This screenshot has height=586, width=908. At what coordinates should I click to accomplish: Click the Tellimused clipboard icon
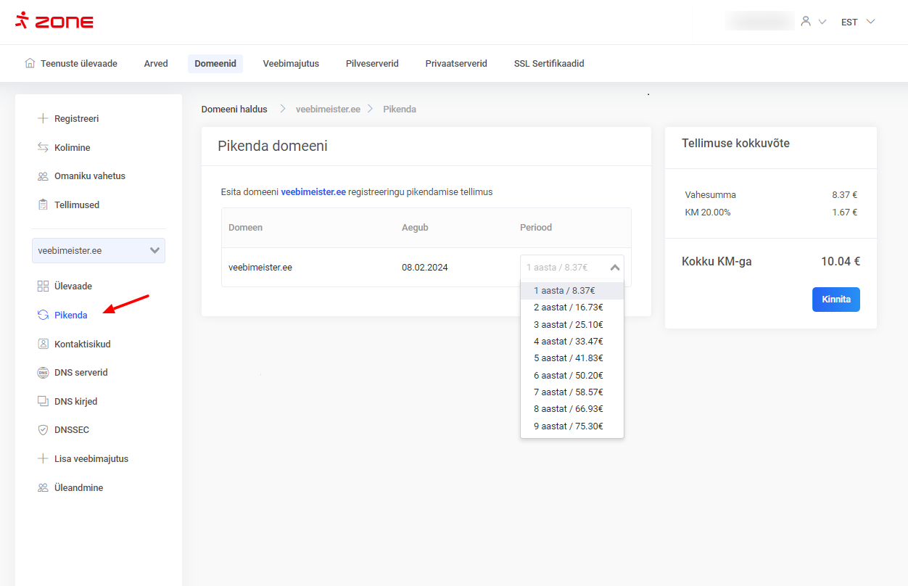(x=43, y=205)
